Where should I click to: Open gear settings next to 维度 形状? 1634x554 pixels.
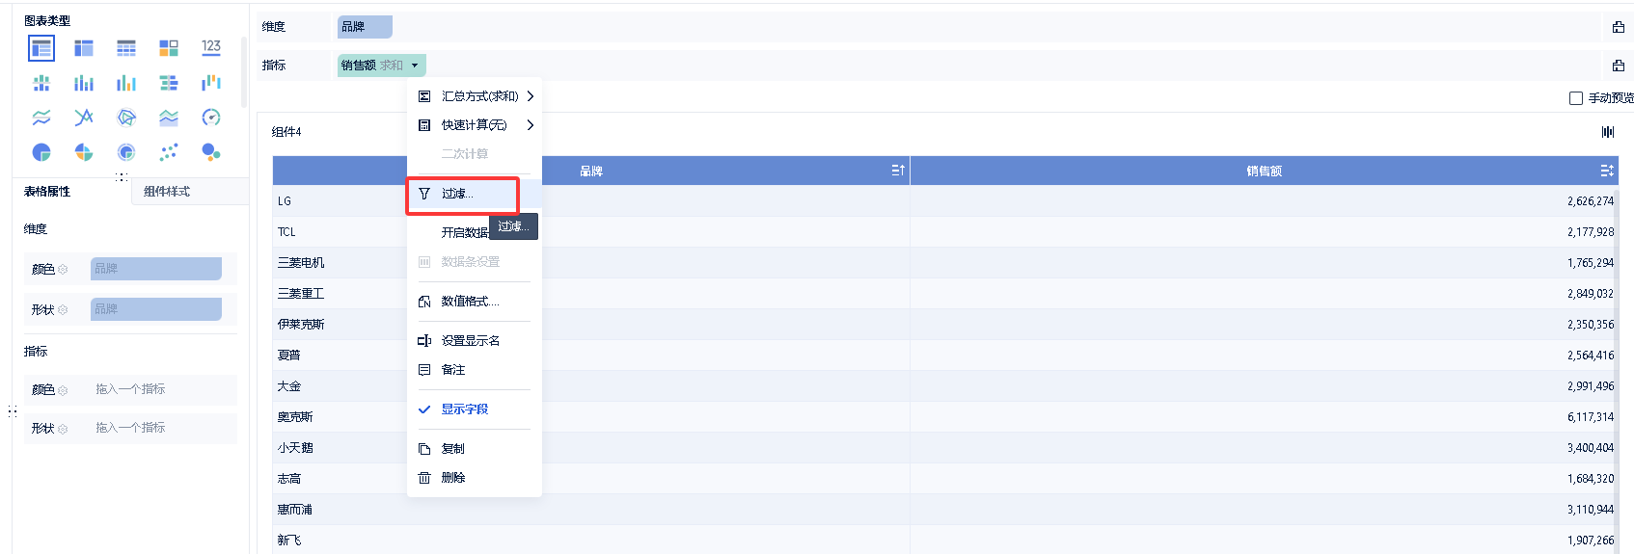pos(63,310)
